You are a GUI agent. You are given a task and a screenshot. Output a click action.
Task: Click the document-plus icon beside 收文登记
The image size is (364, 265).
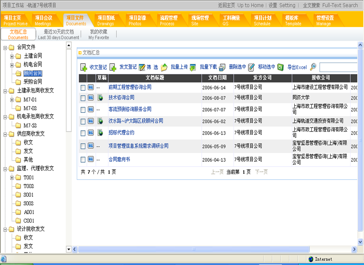coord(84,67)
